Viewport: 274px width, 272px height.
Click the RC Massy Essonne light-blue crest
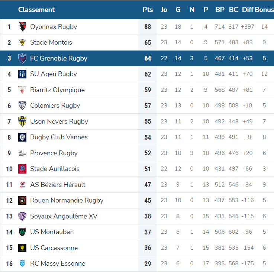[22, 263]
